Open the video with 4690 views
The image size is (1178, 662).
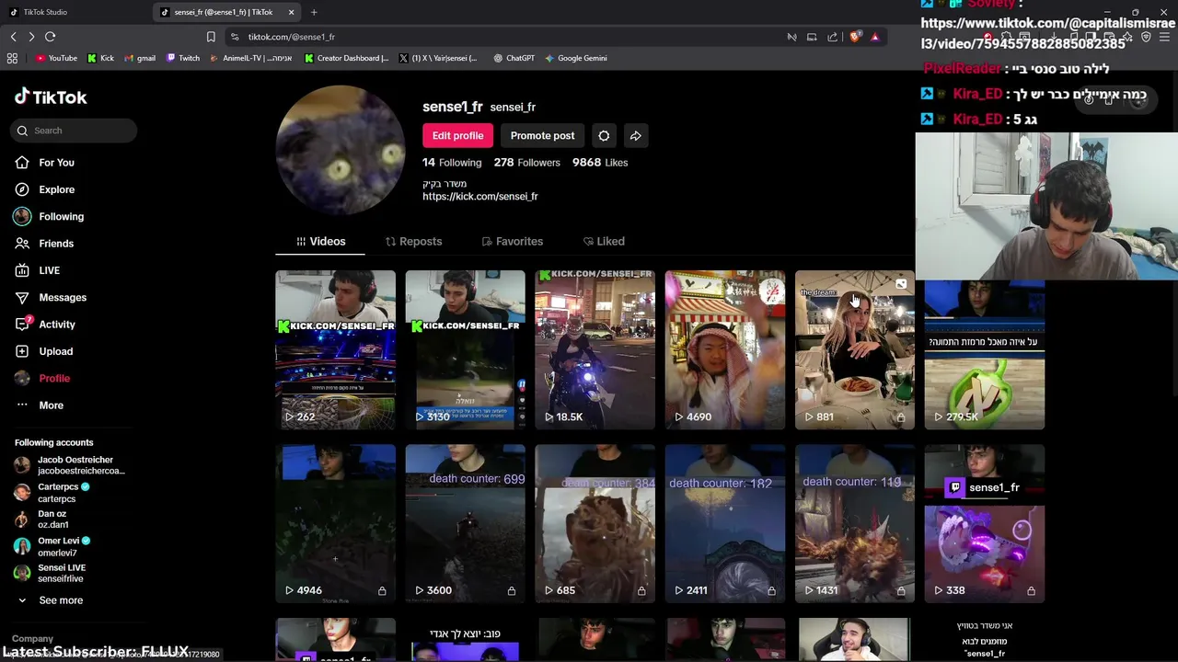(724, 349)
